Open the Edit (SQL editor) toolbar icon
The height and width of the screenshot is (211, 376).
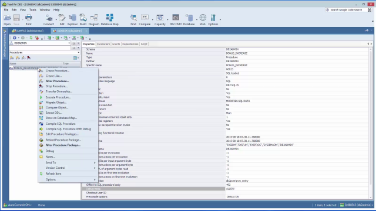(62, 19)
